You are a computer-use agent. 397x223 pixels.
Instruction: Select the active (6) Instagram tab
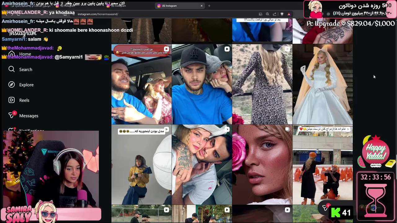(x=179, y=6)
